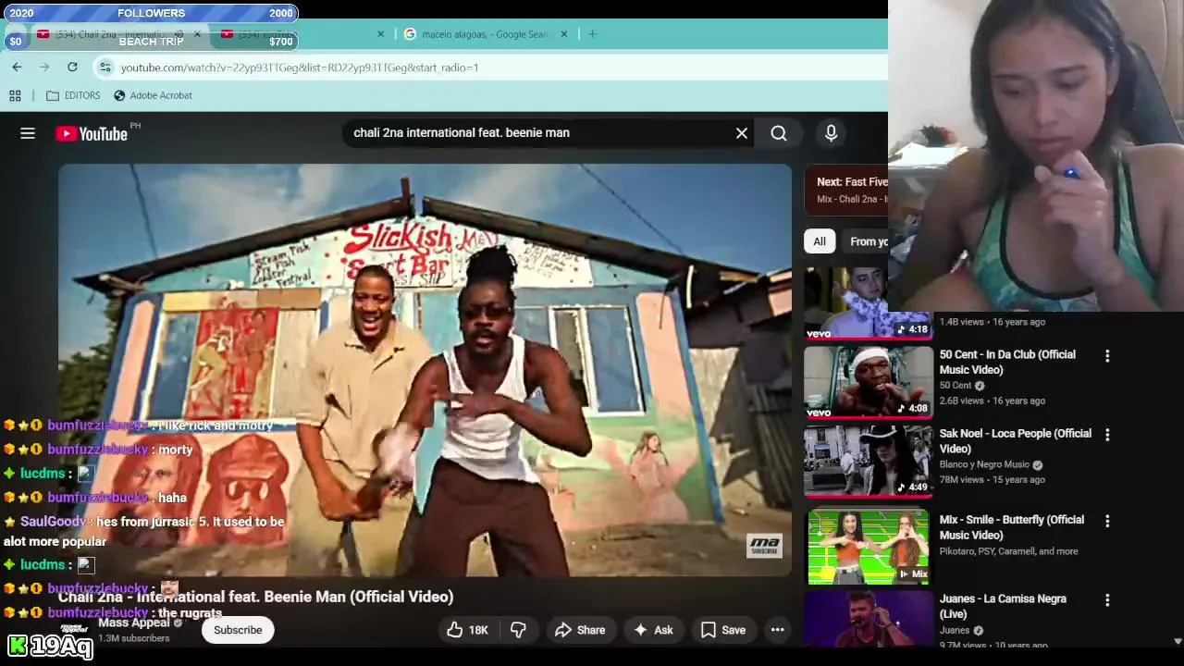Dislike the video with thumbs down
This screenshot has width=1184, height=666.
click(518, 630)
